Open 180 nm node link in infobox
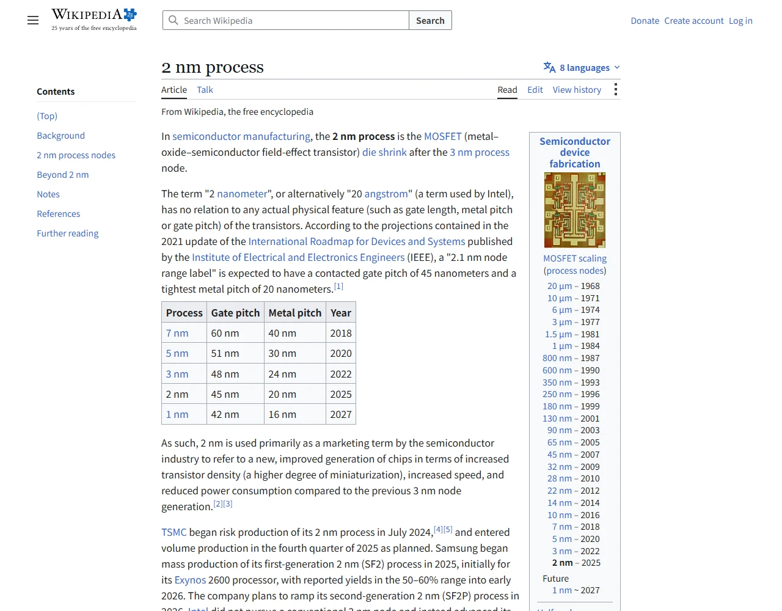The height and width of the screenshot is (611, 782). (557, 406)
